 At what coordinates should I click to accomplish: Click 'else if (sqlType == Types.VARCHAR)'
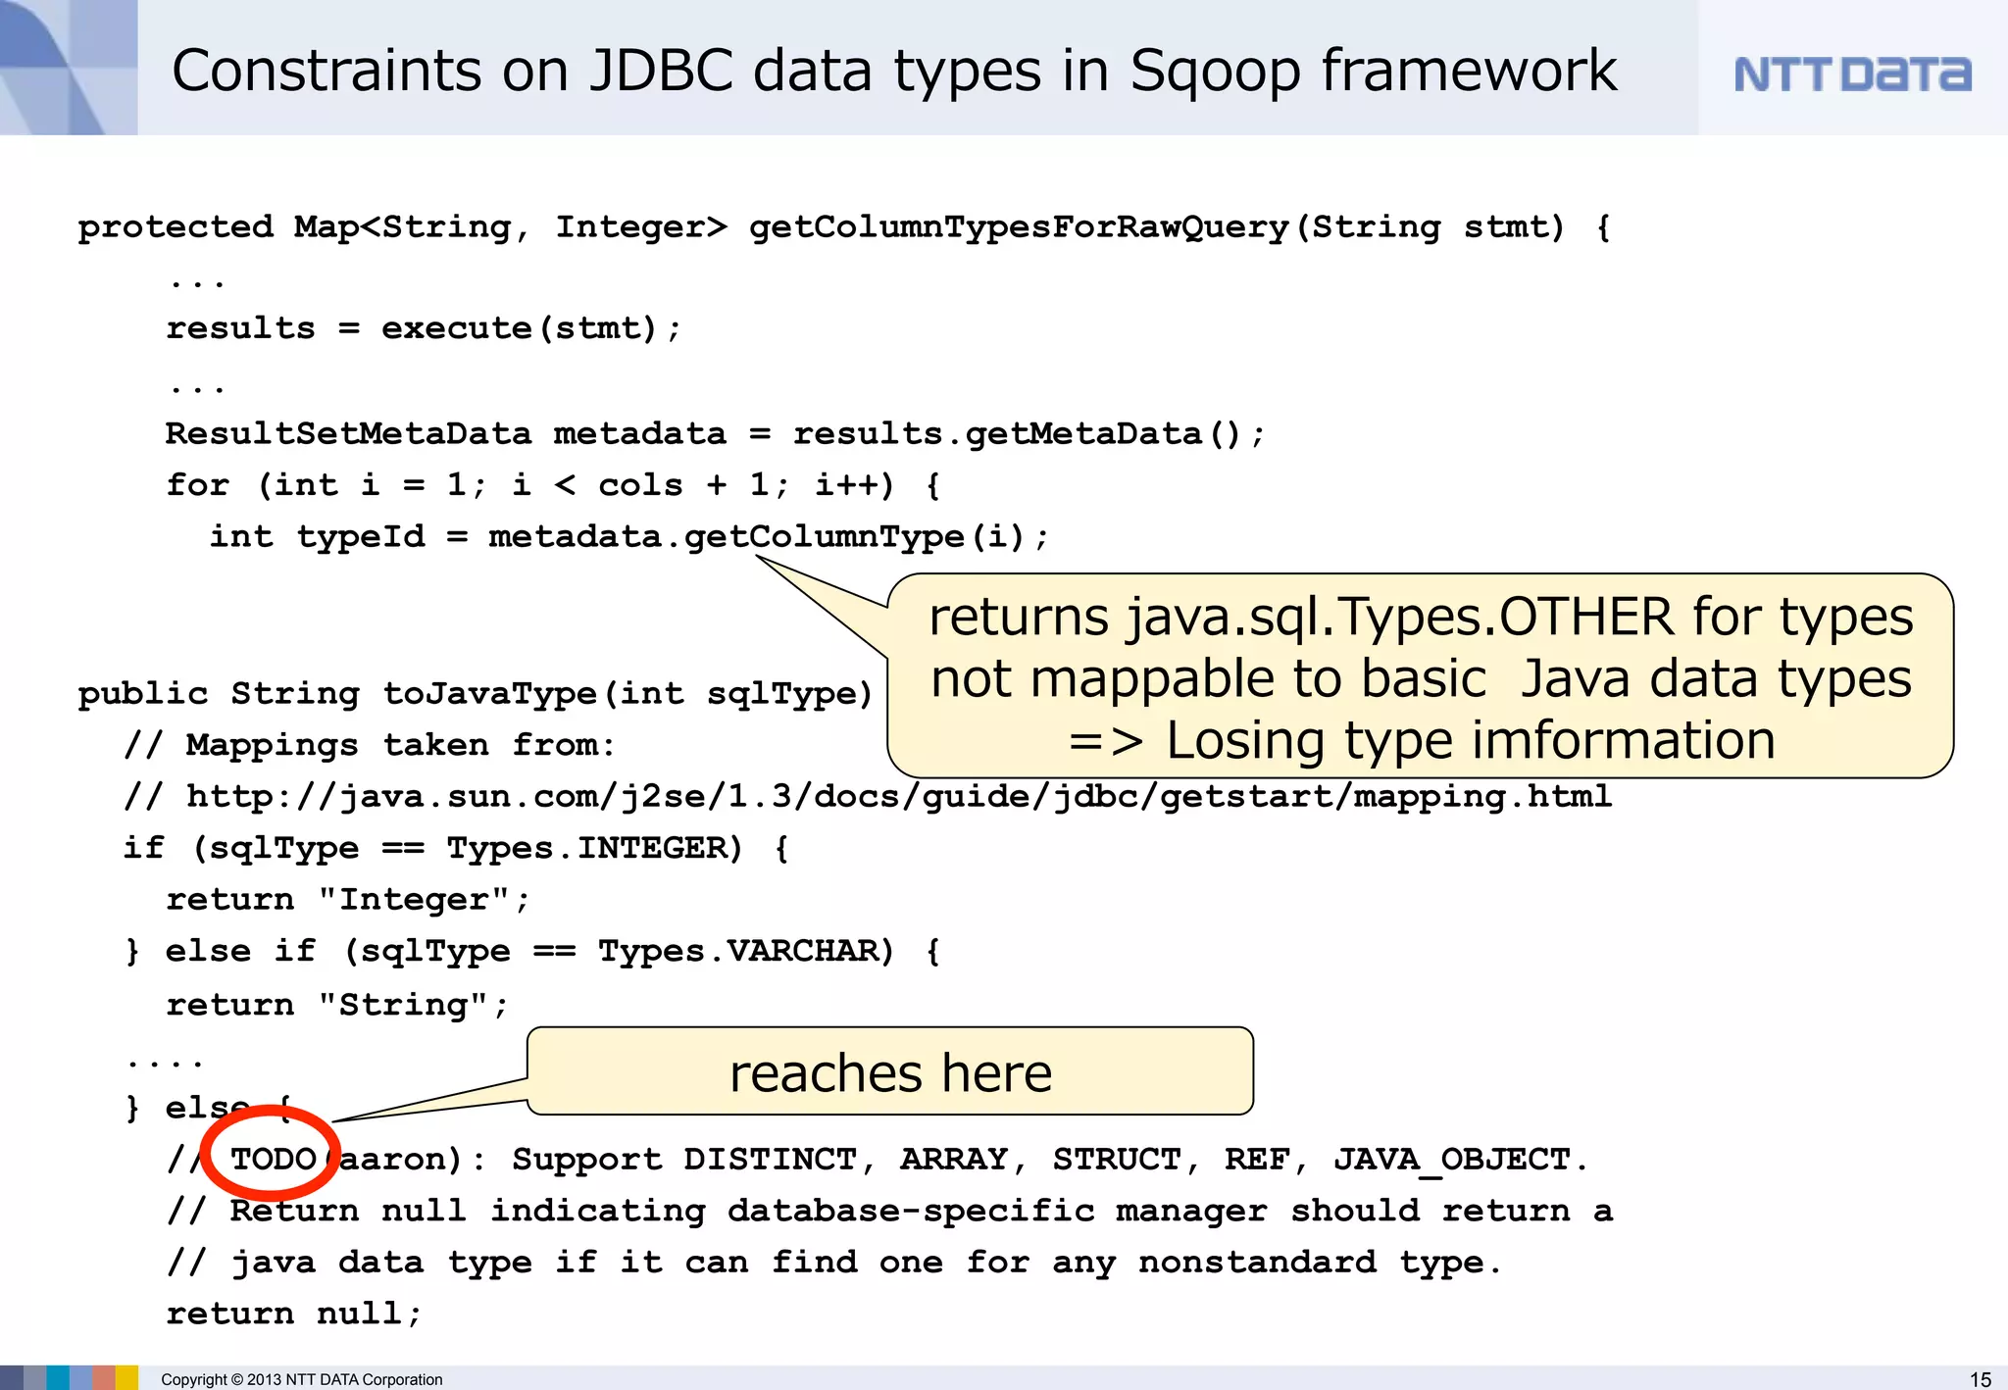[x=532, y=951]
